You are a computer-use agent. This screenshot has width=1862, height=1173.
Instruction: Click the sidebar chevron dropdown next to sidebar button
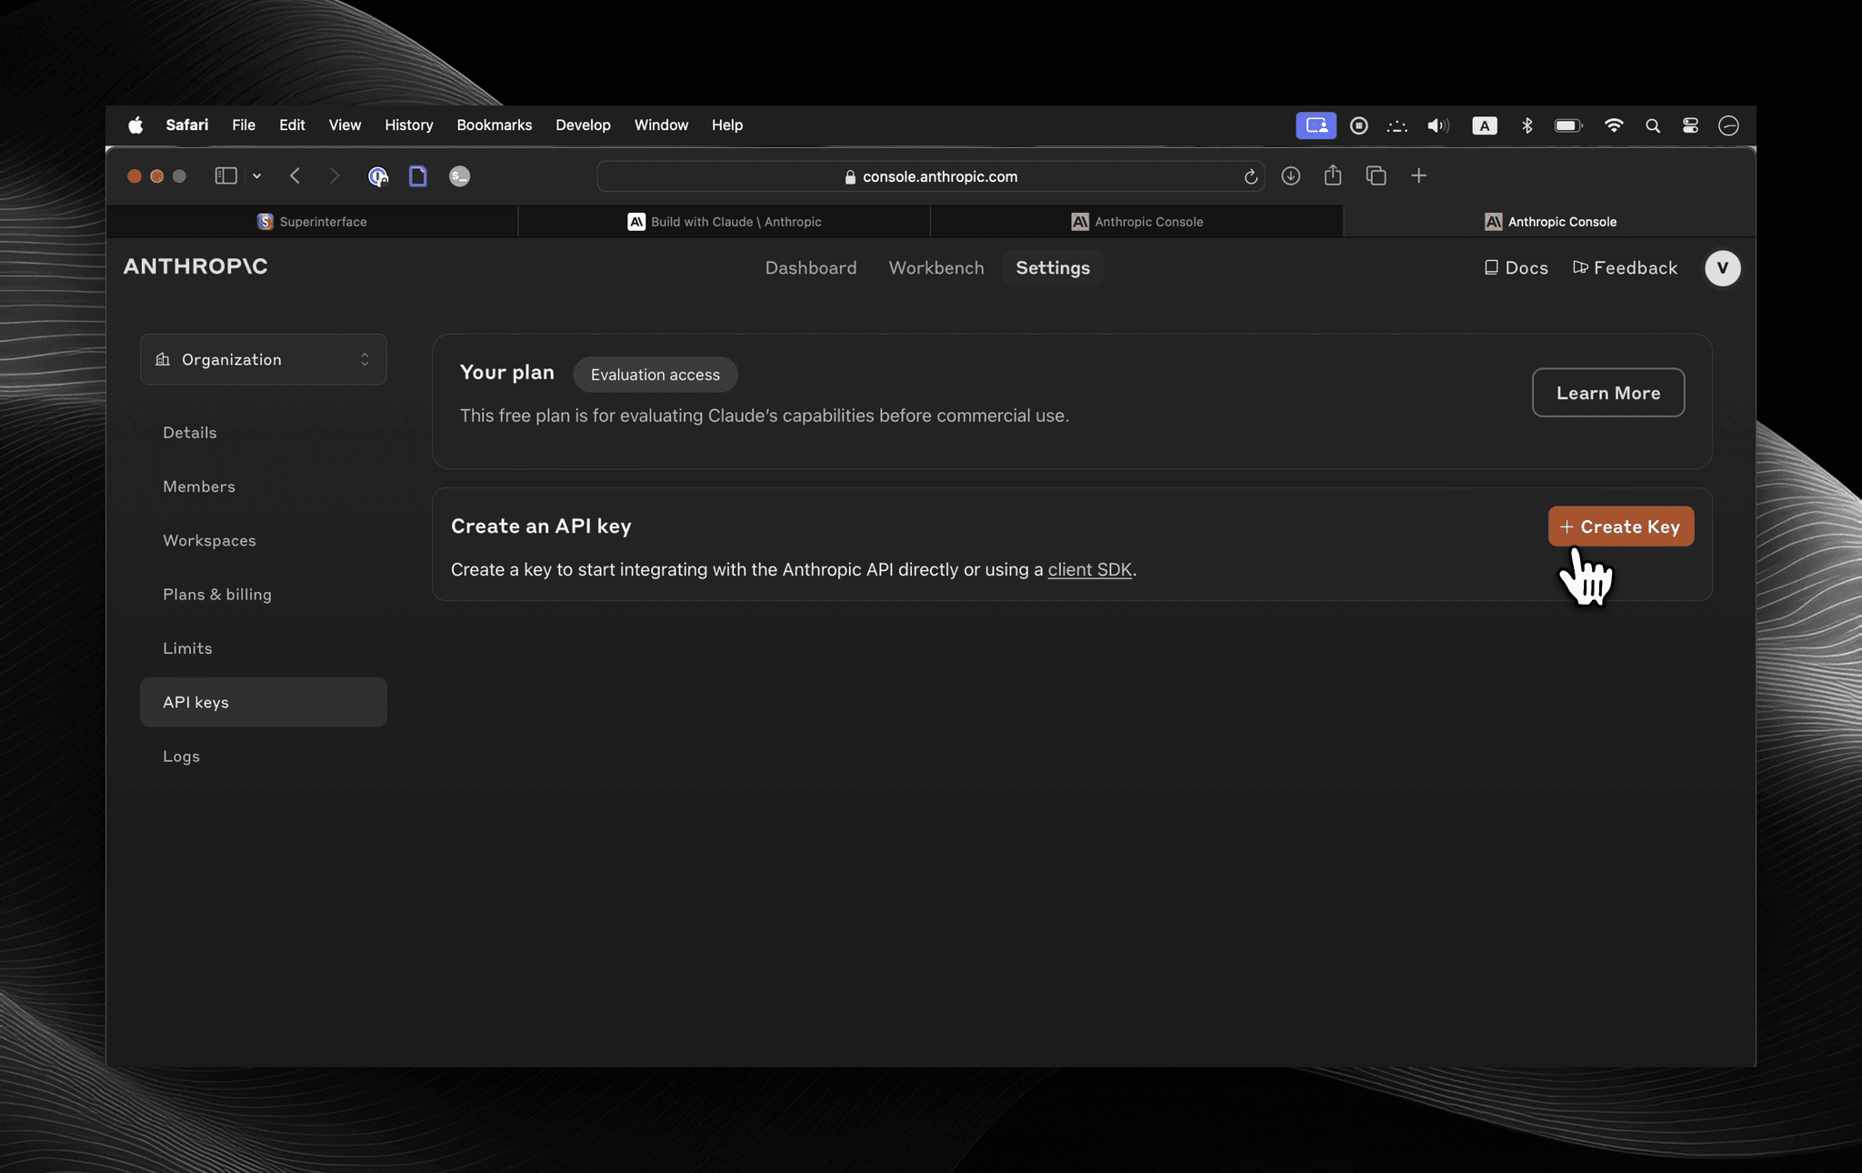click(257, 175)
